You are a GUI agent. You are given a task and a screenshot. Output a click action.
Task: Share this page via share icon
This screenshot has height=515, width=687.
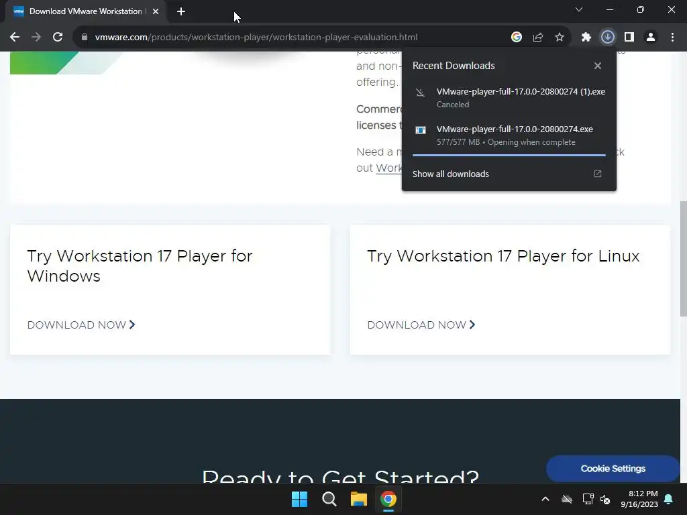538,38
